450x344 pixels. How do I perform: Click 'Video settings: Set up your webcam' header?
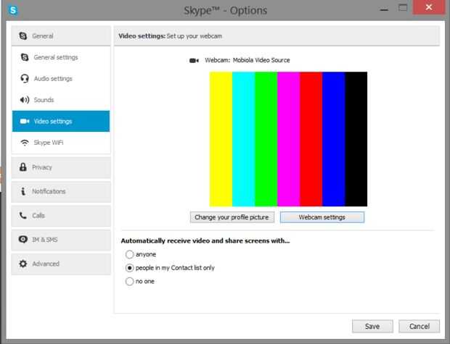[x=170, y=36]
